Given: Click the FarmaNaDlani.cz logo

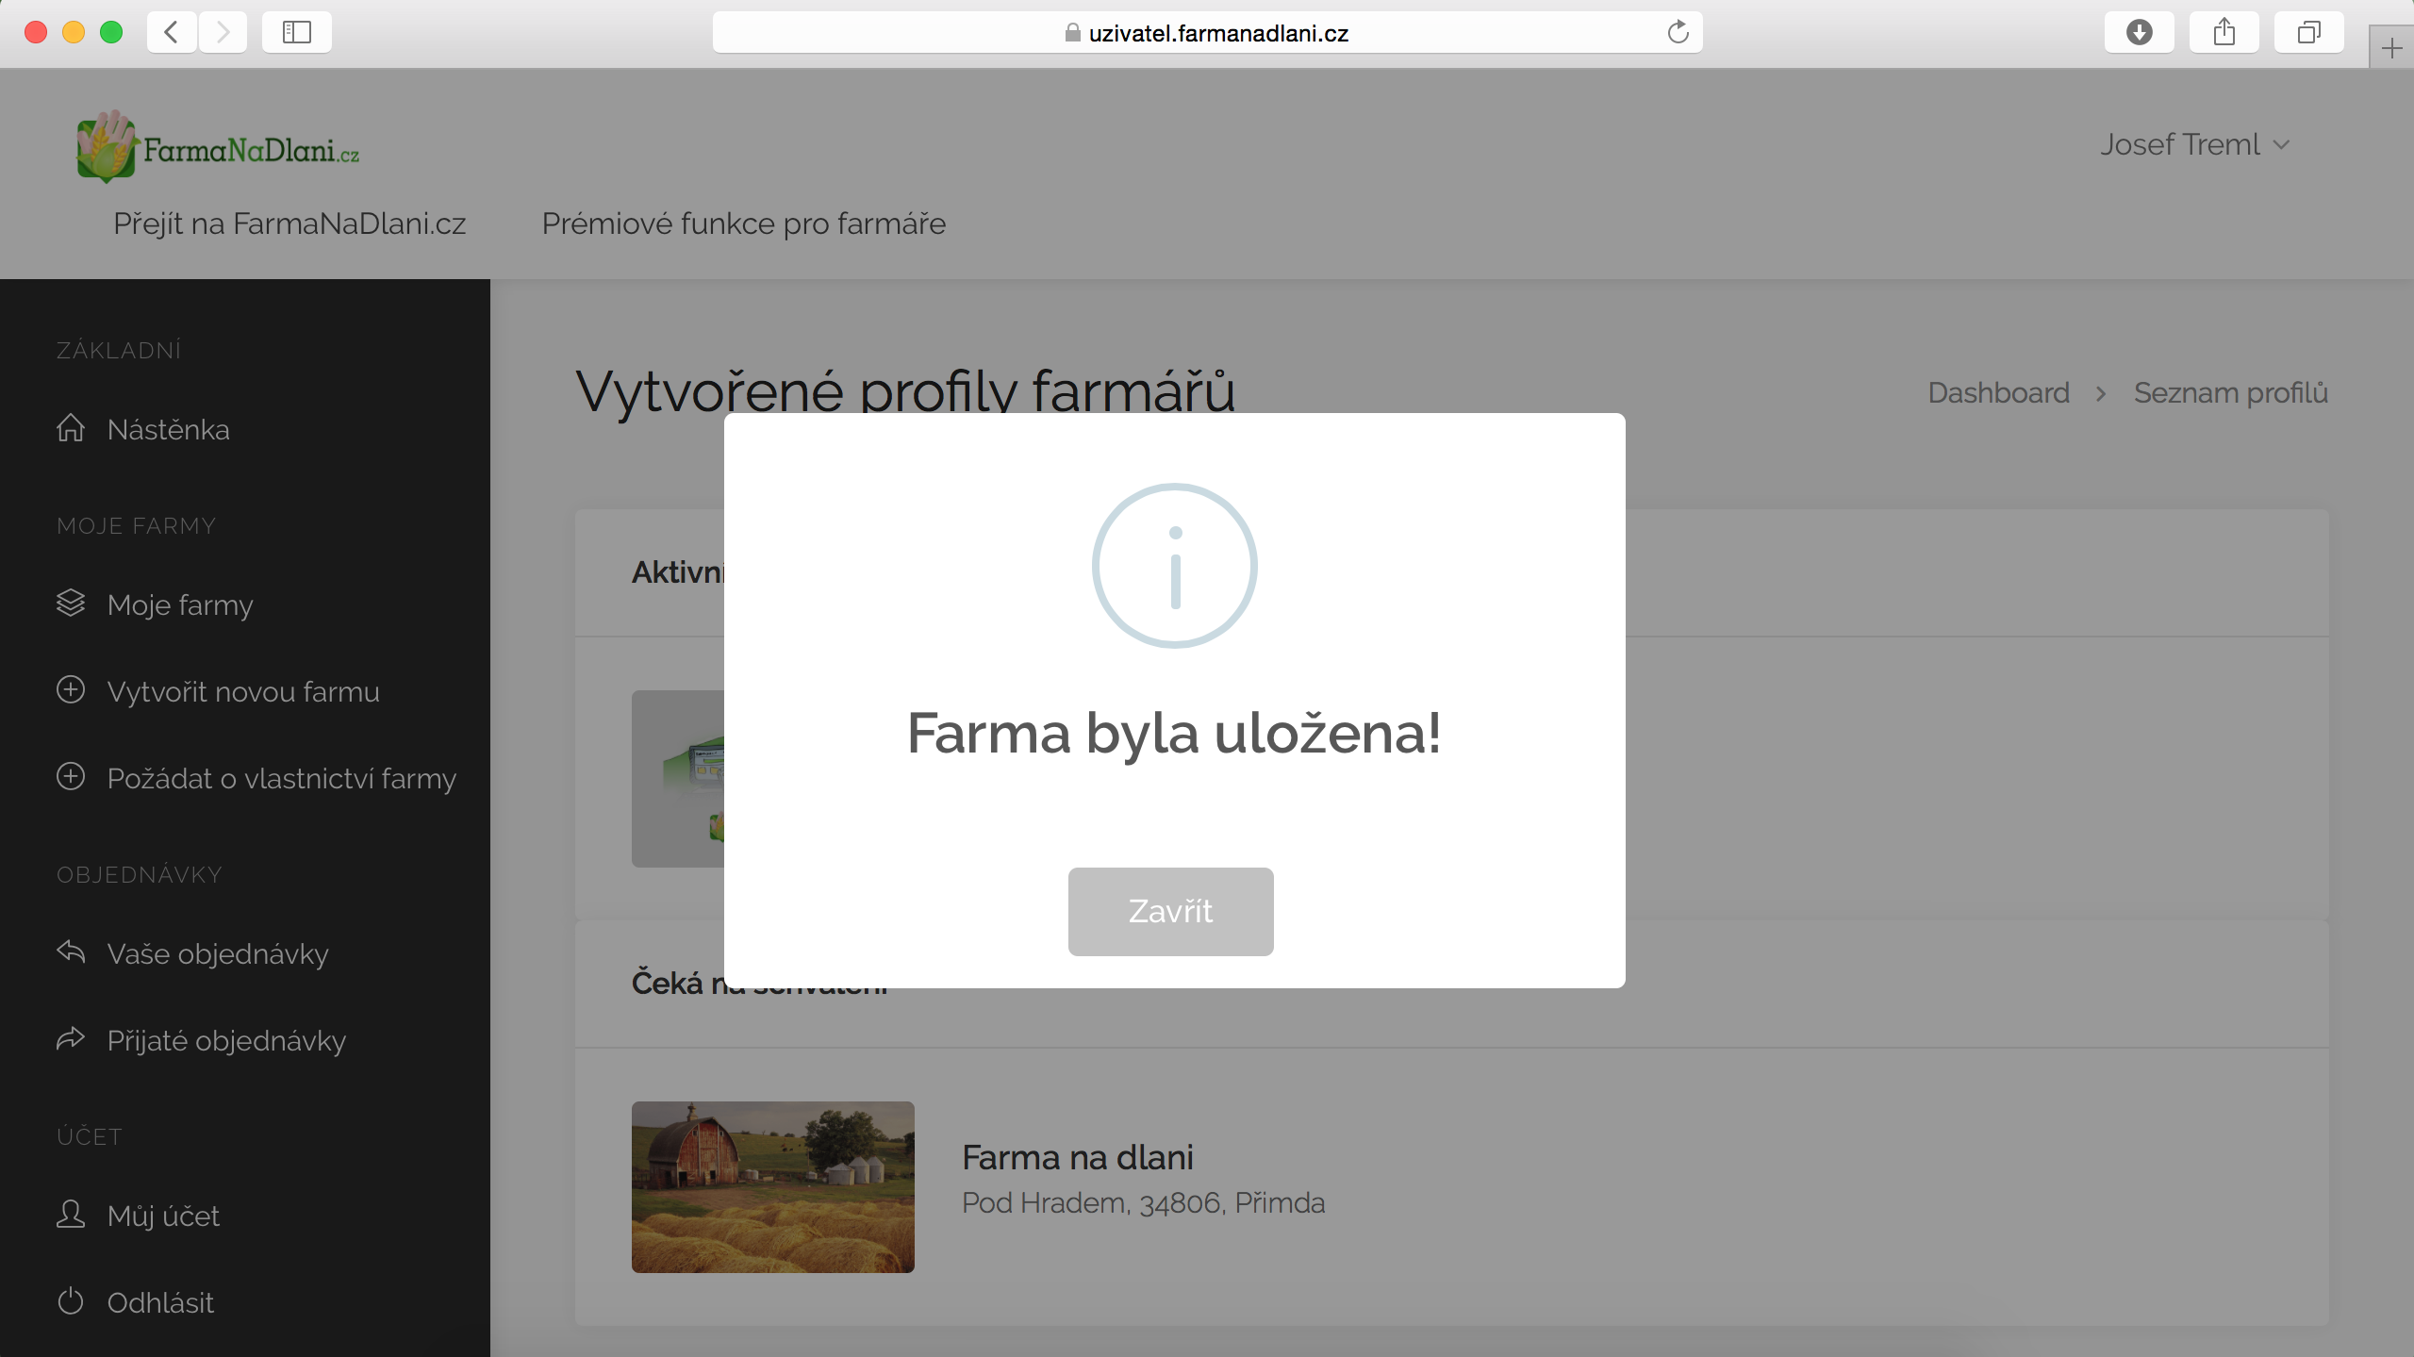Looking at the screenshot, I should (x=218, y=148).
